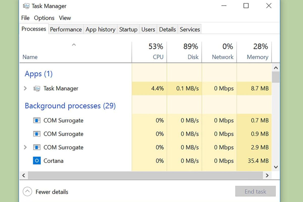Viewport: 303px width, 202px height.
Task: Open the App history tab
Action: click(100, 29)
